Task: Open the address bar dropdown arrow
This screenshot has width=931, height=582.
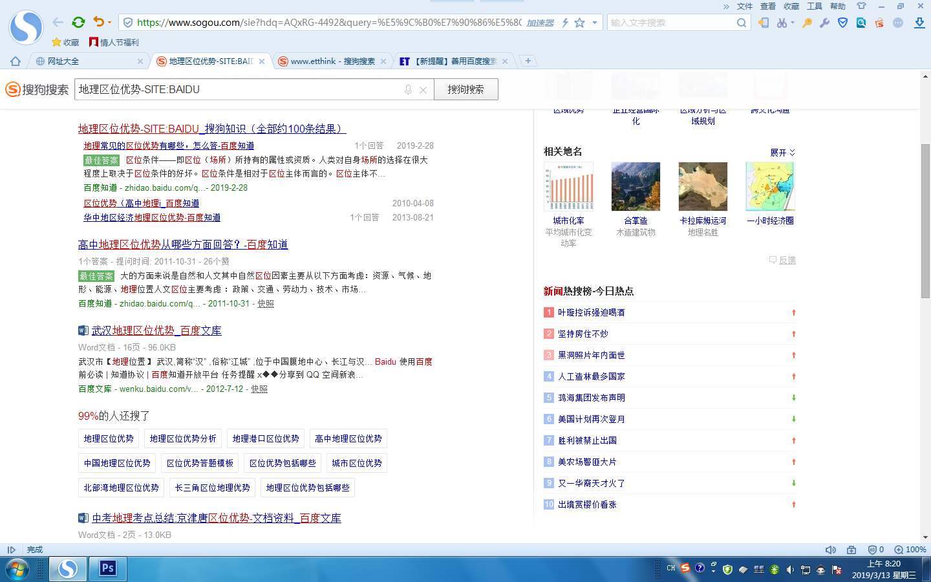Action: (595, 23)
